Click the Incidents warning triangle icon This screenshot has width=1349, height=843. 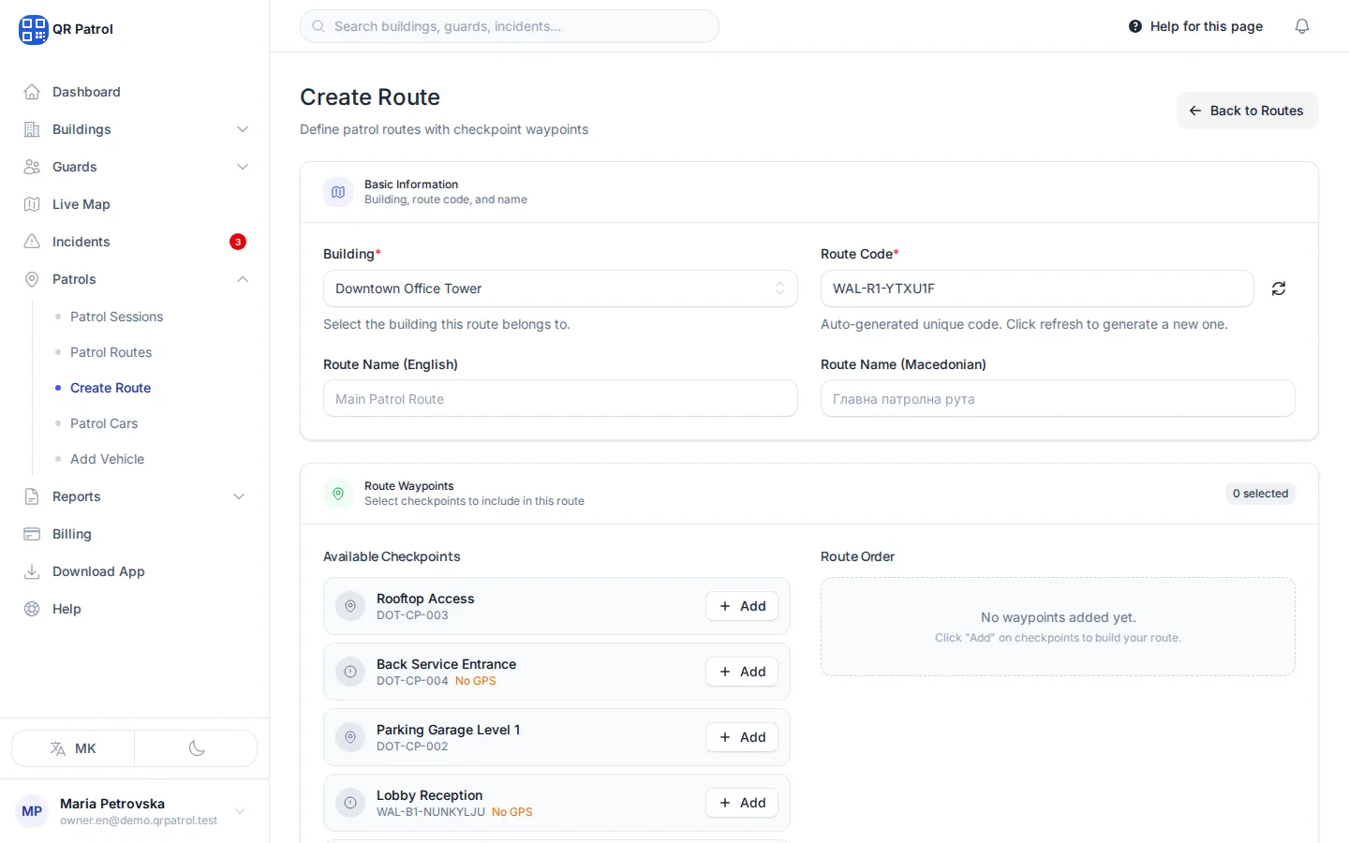(32, 242)
